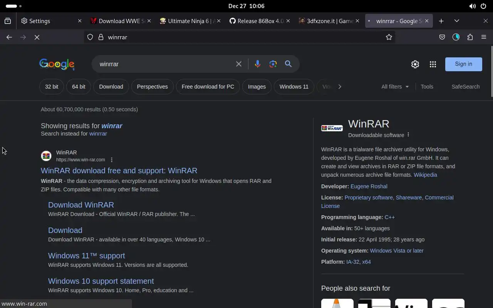Click the Sign in button
The width and height of the screenshot is (493, 308).
(x=463, y=64)
